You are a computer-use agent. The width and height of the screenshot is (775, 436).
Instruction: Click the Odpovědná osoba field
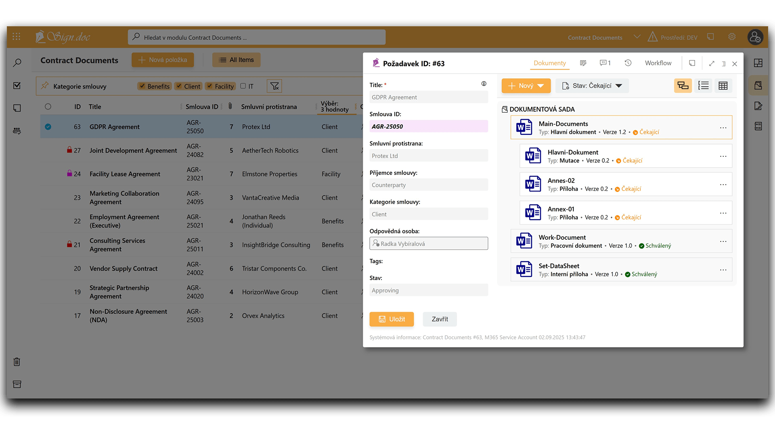(x=429, y=243)
